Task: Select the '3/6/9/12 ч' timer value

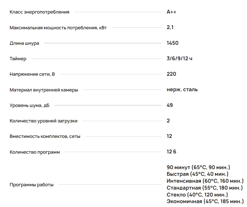Action: point(179,59)
